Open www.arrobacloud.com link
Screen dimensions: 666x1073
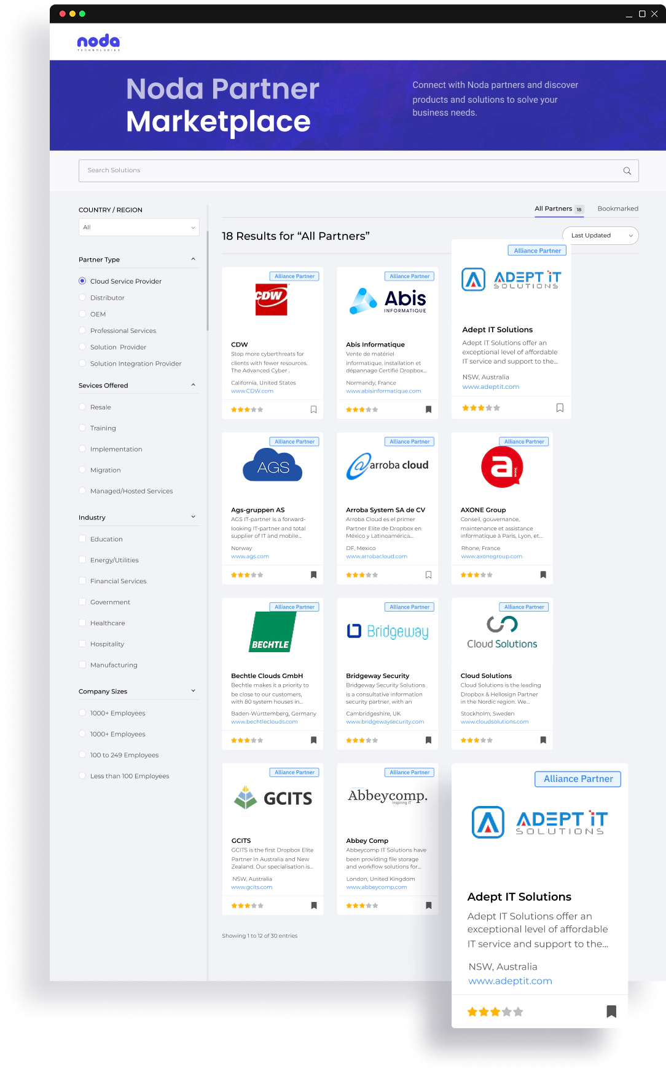pos(377,557)
